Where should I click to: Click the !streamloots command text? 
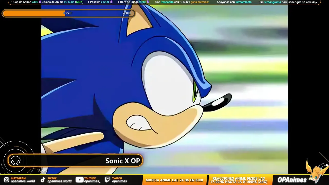pos(243,2)
